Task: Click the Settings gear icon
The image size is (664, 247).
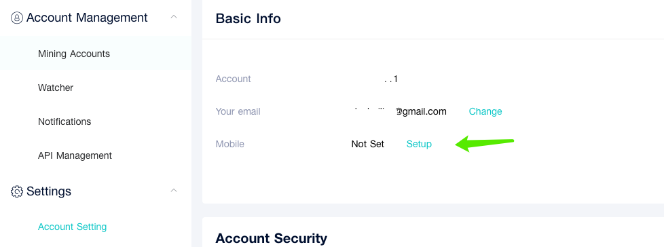Action: click(16, 191)
